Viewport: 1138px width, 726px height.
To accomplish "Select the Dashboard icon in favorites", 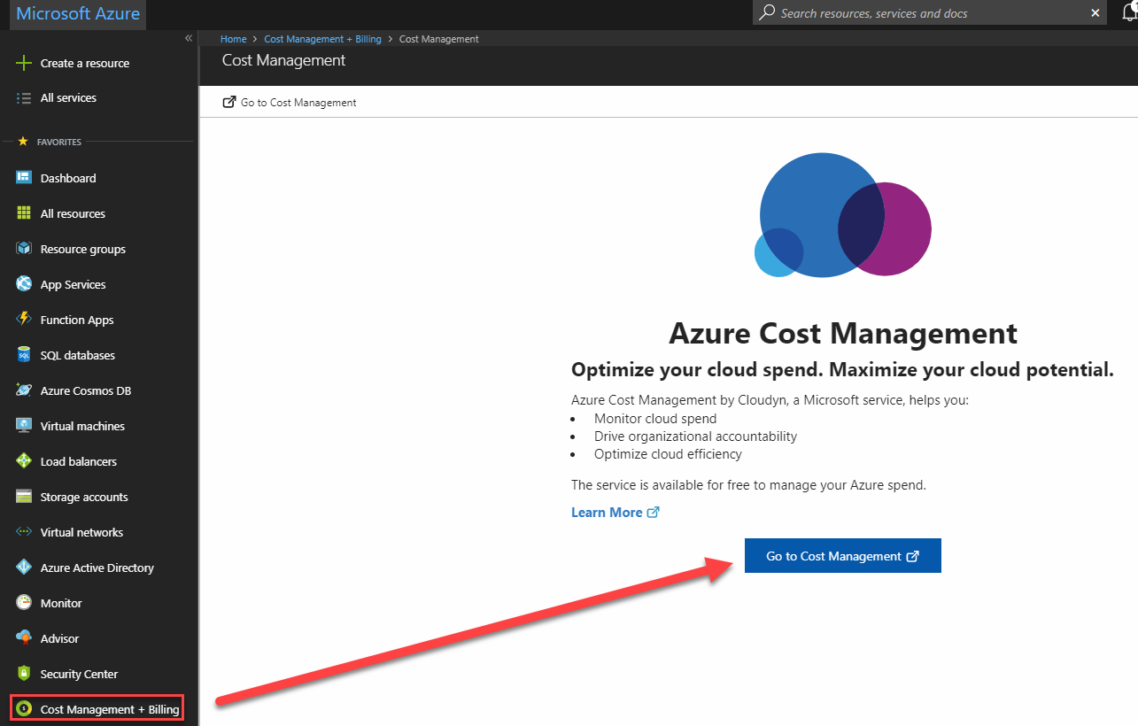I will click(24, 178).
